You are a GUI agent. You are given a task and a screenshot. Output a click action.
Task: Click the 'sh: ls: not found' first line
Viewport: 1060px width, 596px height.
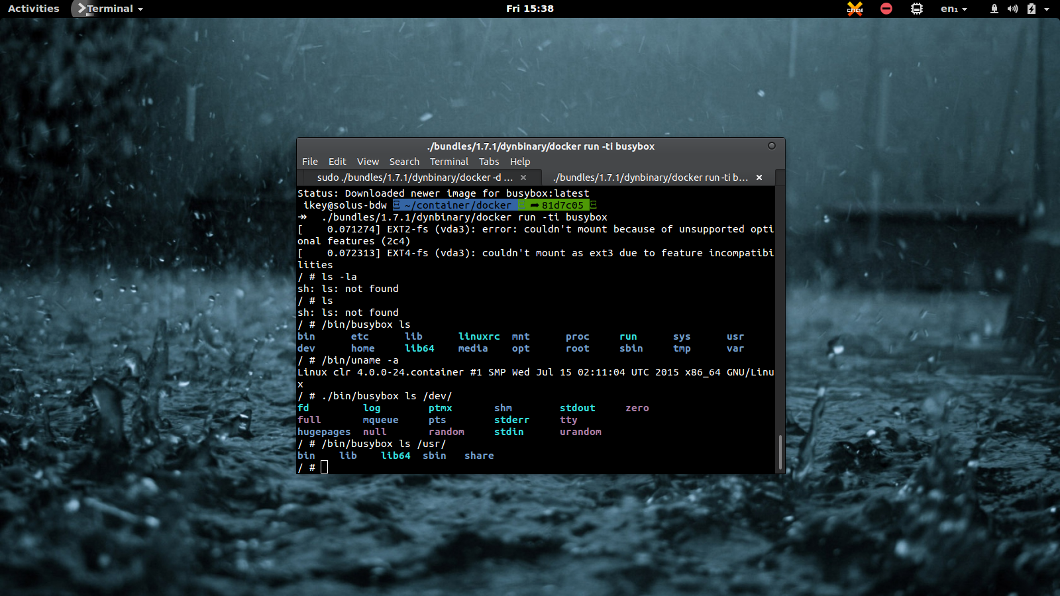(348, 289)
